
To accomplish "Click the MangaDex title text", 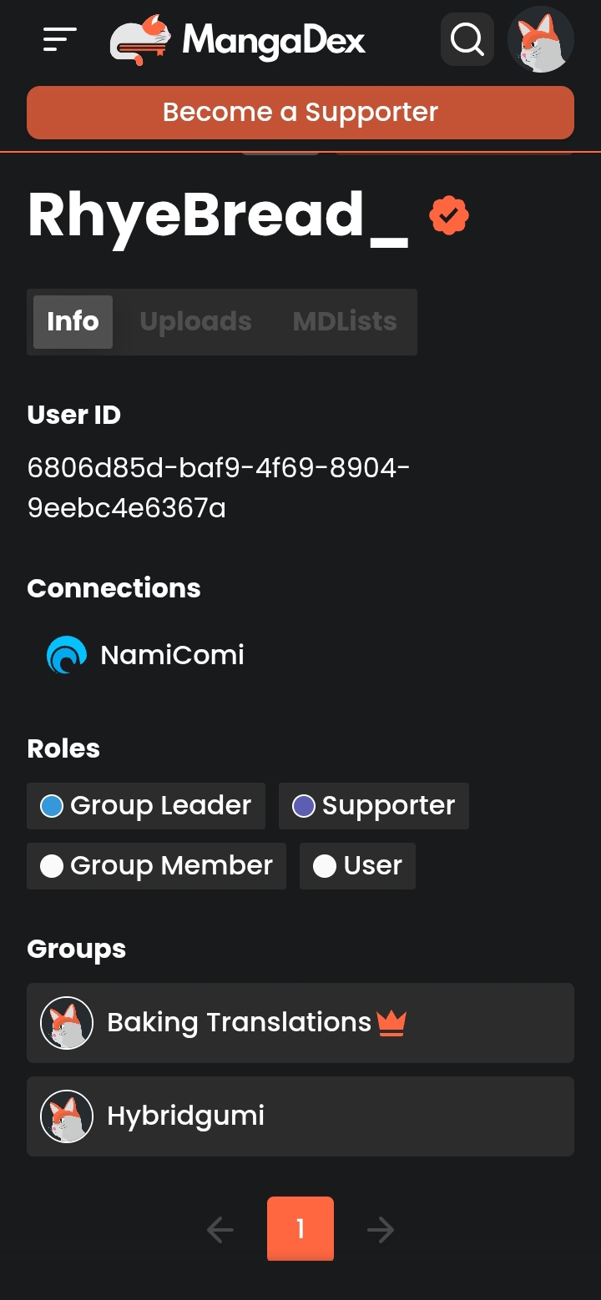I will [x=274, y=39].
